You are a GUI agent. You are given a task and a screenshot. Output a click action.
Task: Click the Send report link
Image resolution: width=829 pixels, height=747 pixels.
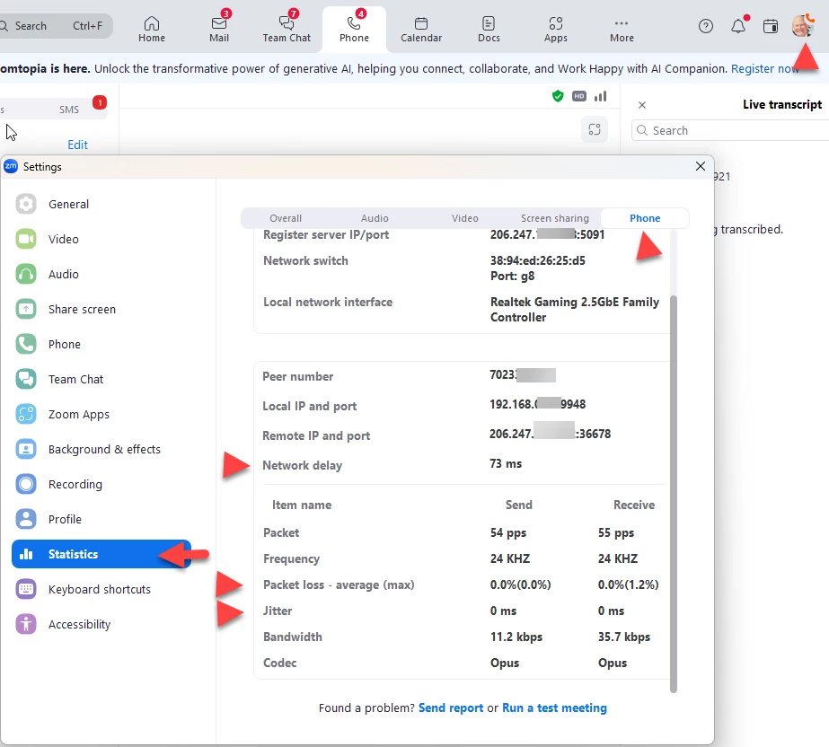(x=451, y=707)
